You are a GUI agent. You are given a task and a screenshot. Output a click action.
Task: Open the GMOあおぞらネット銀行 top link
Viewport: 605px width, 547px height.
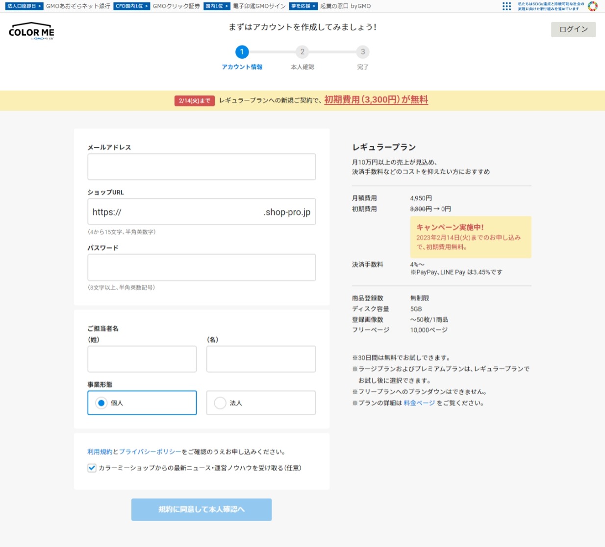click(78, 6)
